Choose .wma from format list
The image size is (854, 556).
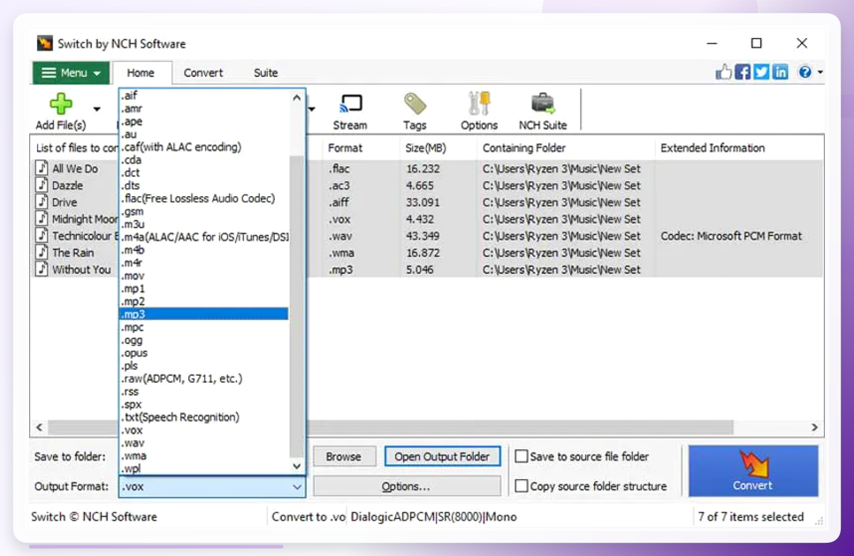(x=203, y=456)
